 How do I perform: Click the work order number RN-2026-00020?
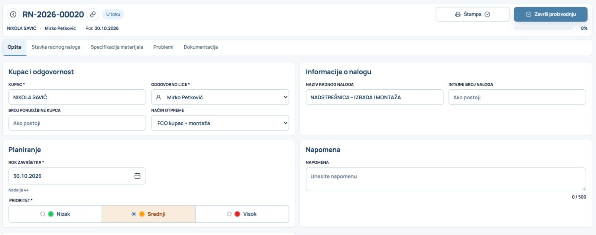[x=53, y=15]
